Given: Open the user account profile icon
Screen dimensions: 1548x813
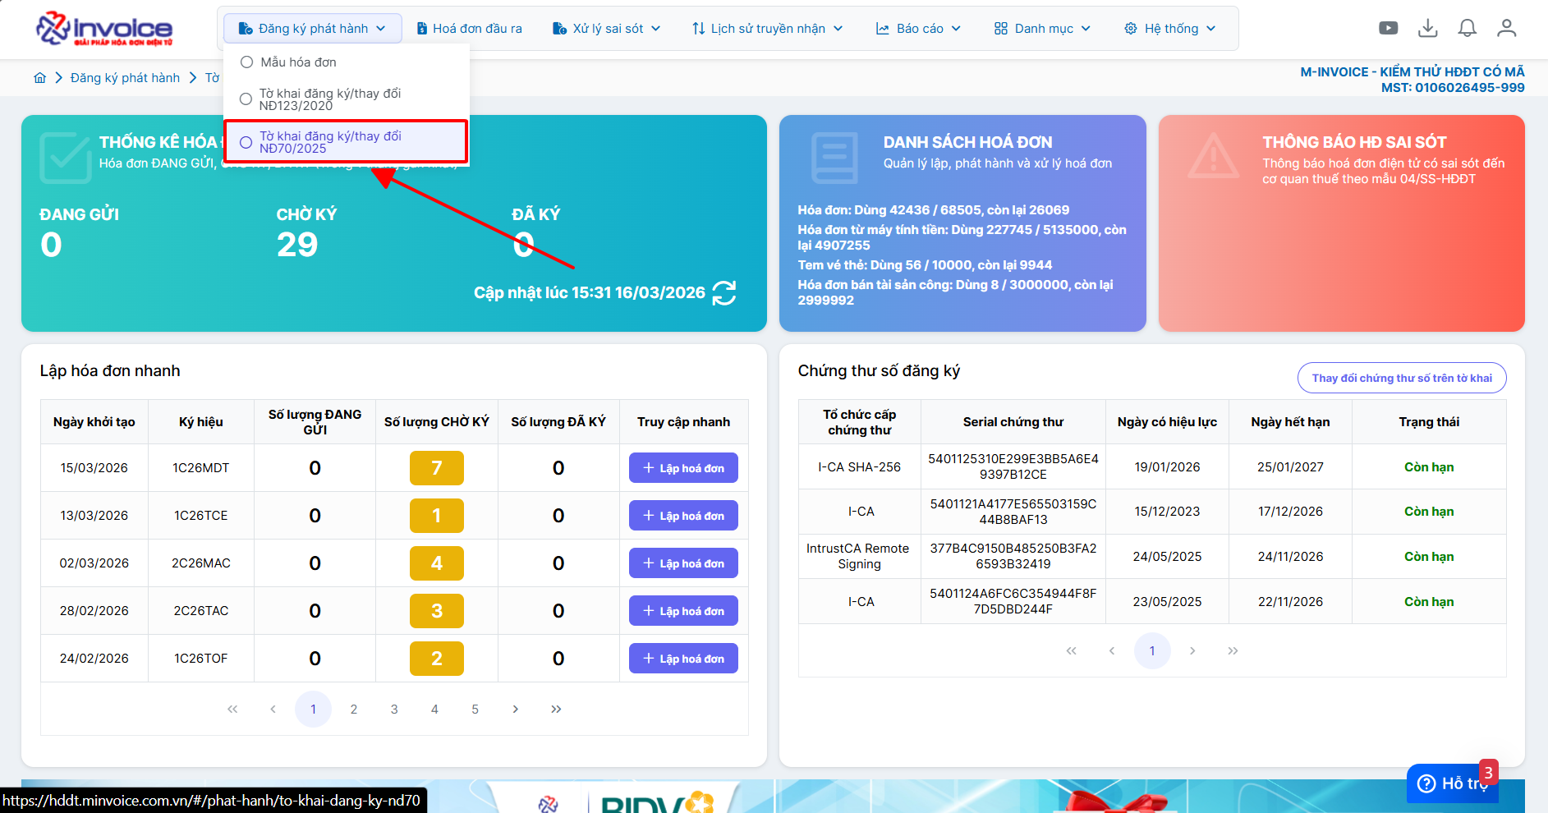Looking at the screenshot, I should (1506, 29).
